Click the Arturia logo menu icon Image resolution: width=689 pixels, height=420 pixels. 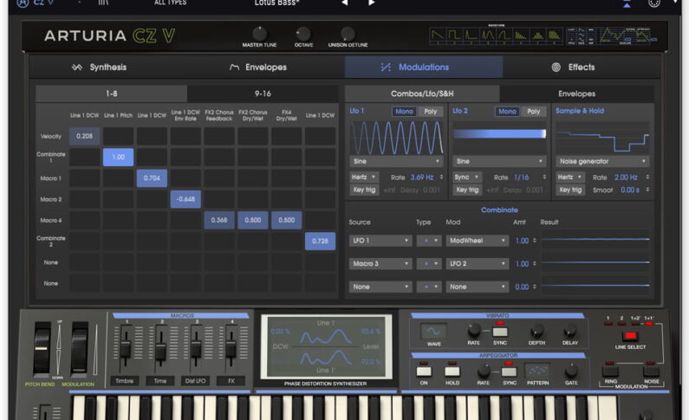23,3
